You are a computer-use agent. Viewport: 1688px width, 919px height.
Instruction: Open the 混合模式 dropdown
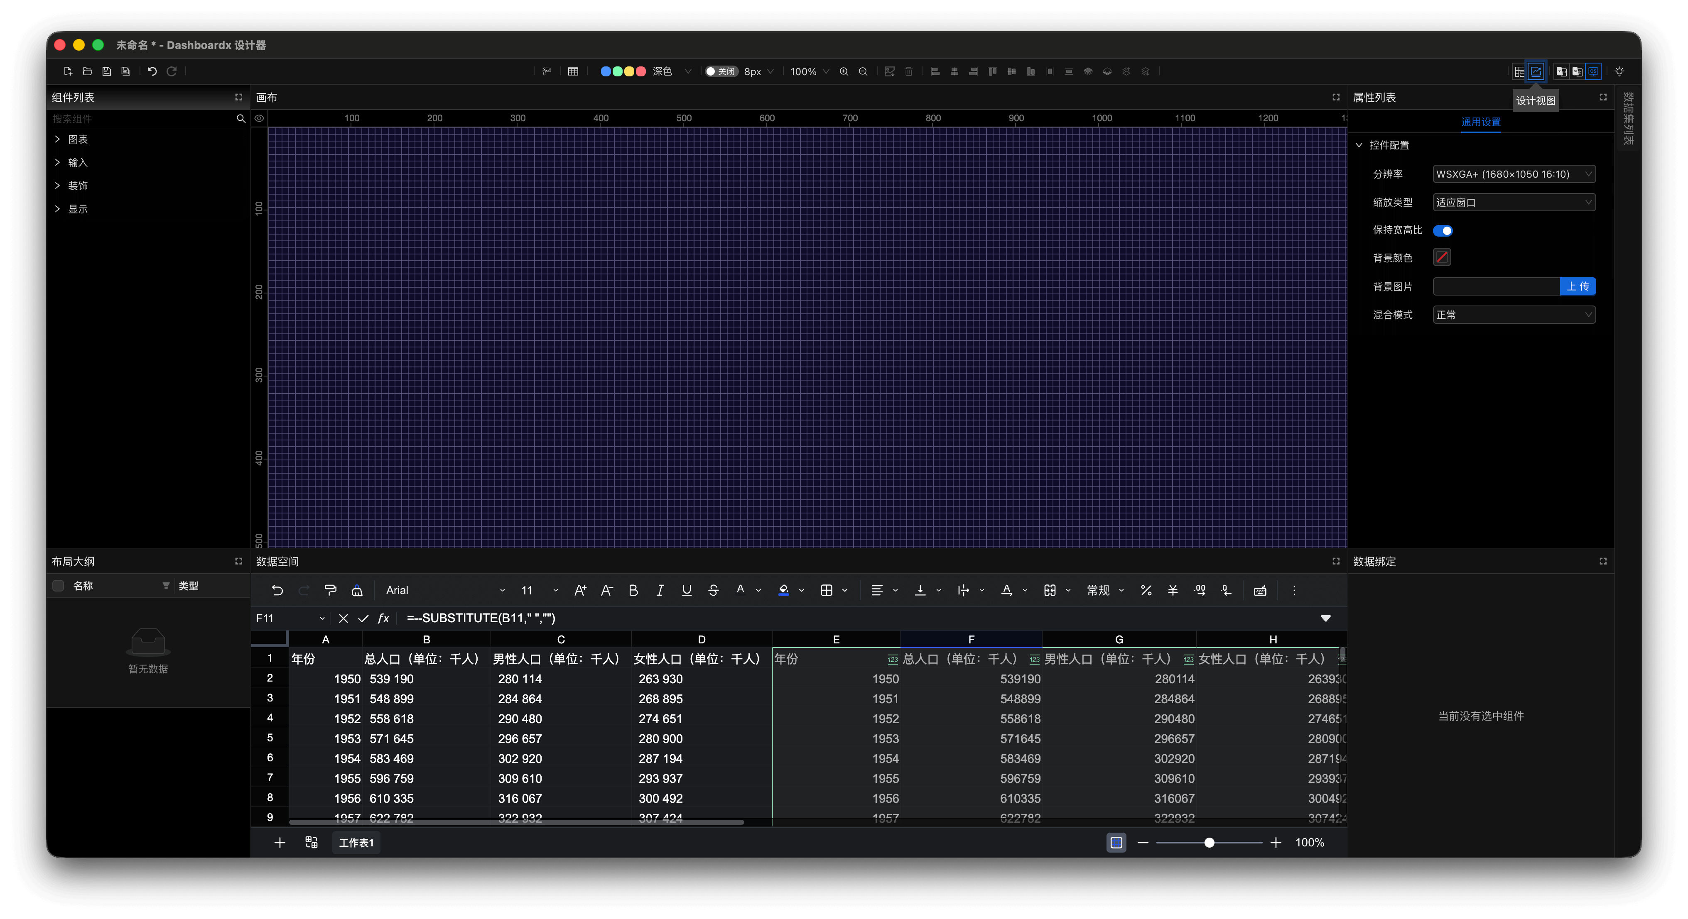1514,315
